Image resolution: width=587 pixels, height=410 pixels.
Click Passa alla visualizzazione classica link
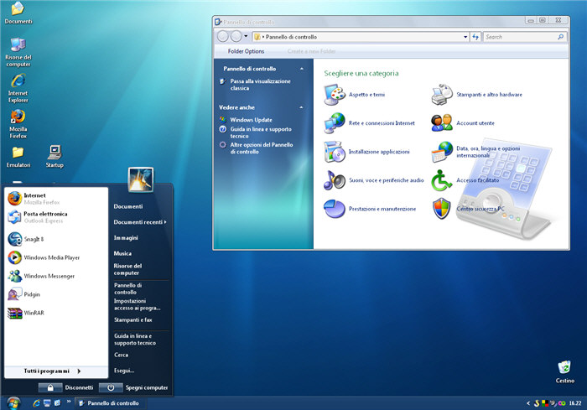coord(260,85)
